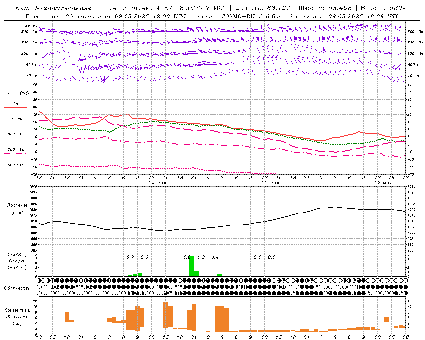
Task: Click 'Прогноз на 120 часа(ов)' header text
Action: pyautogui.click(x=64, y=16)
